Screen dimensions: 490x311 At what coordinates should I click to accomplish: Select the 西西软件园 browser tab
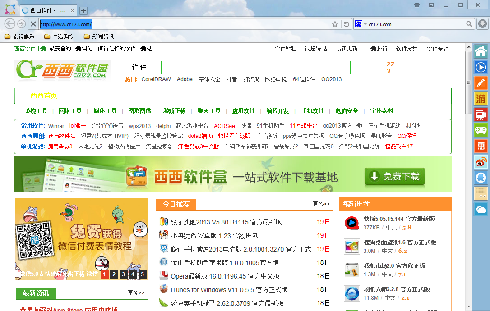[x=48, y=11]
